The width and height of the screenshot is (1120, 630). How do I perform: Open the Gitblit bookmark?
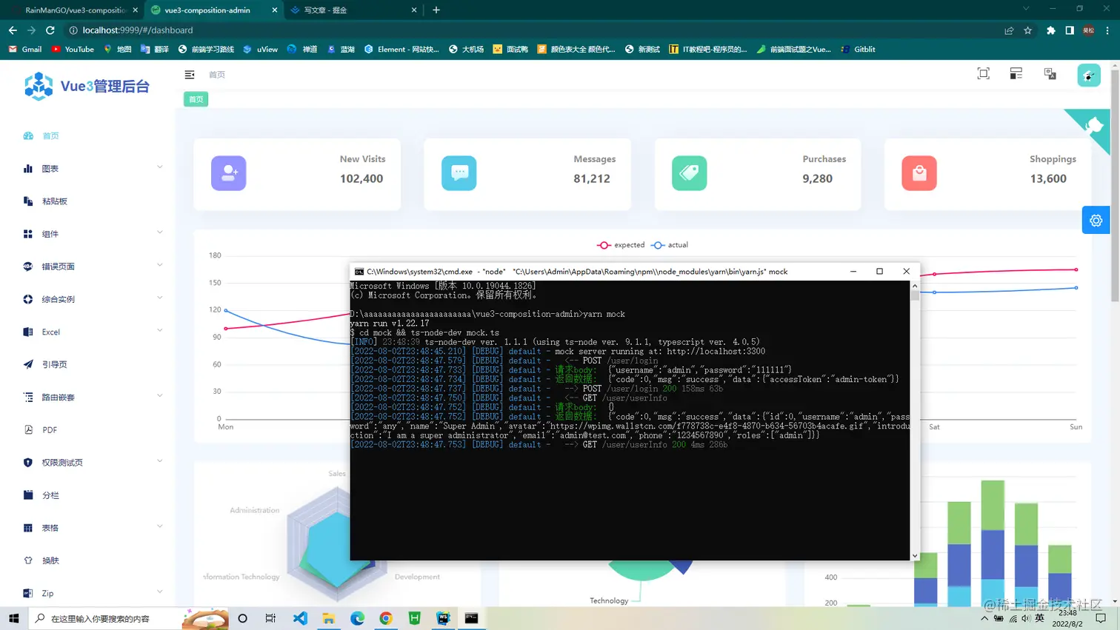[x=858, y=50]
